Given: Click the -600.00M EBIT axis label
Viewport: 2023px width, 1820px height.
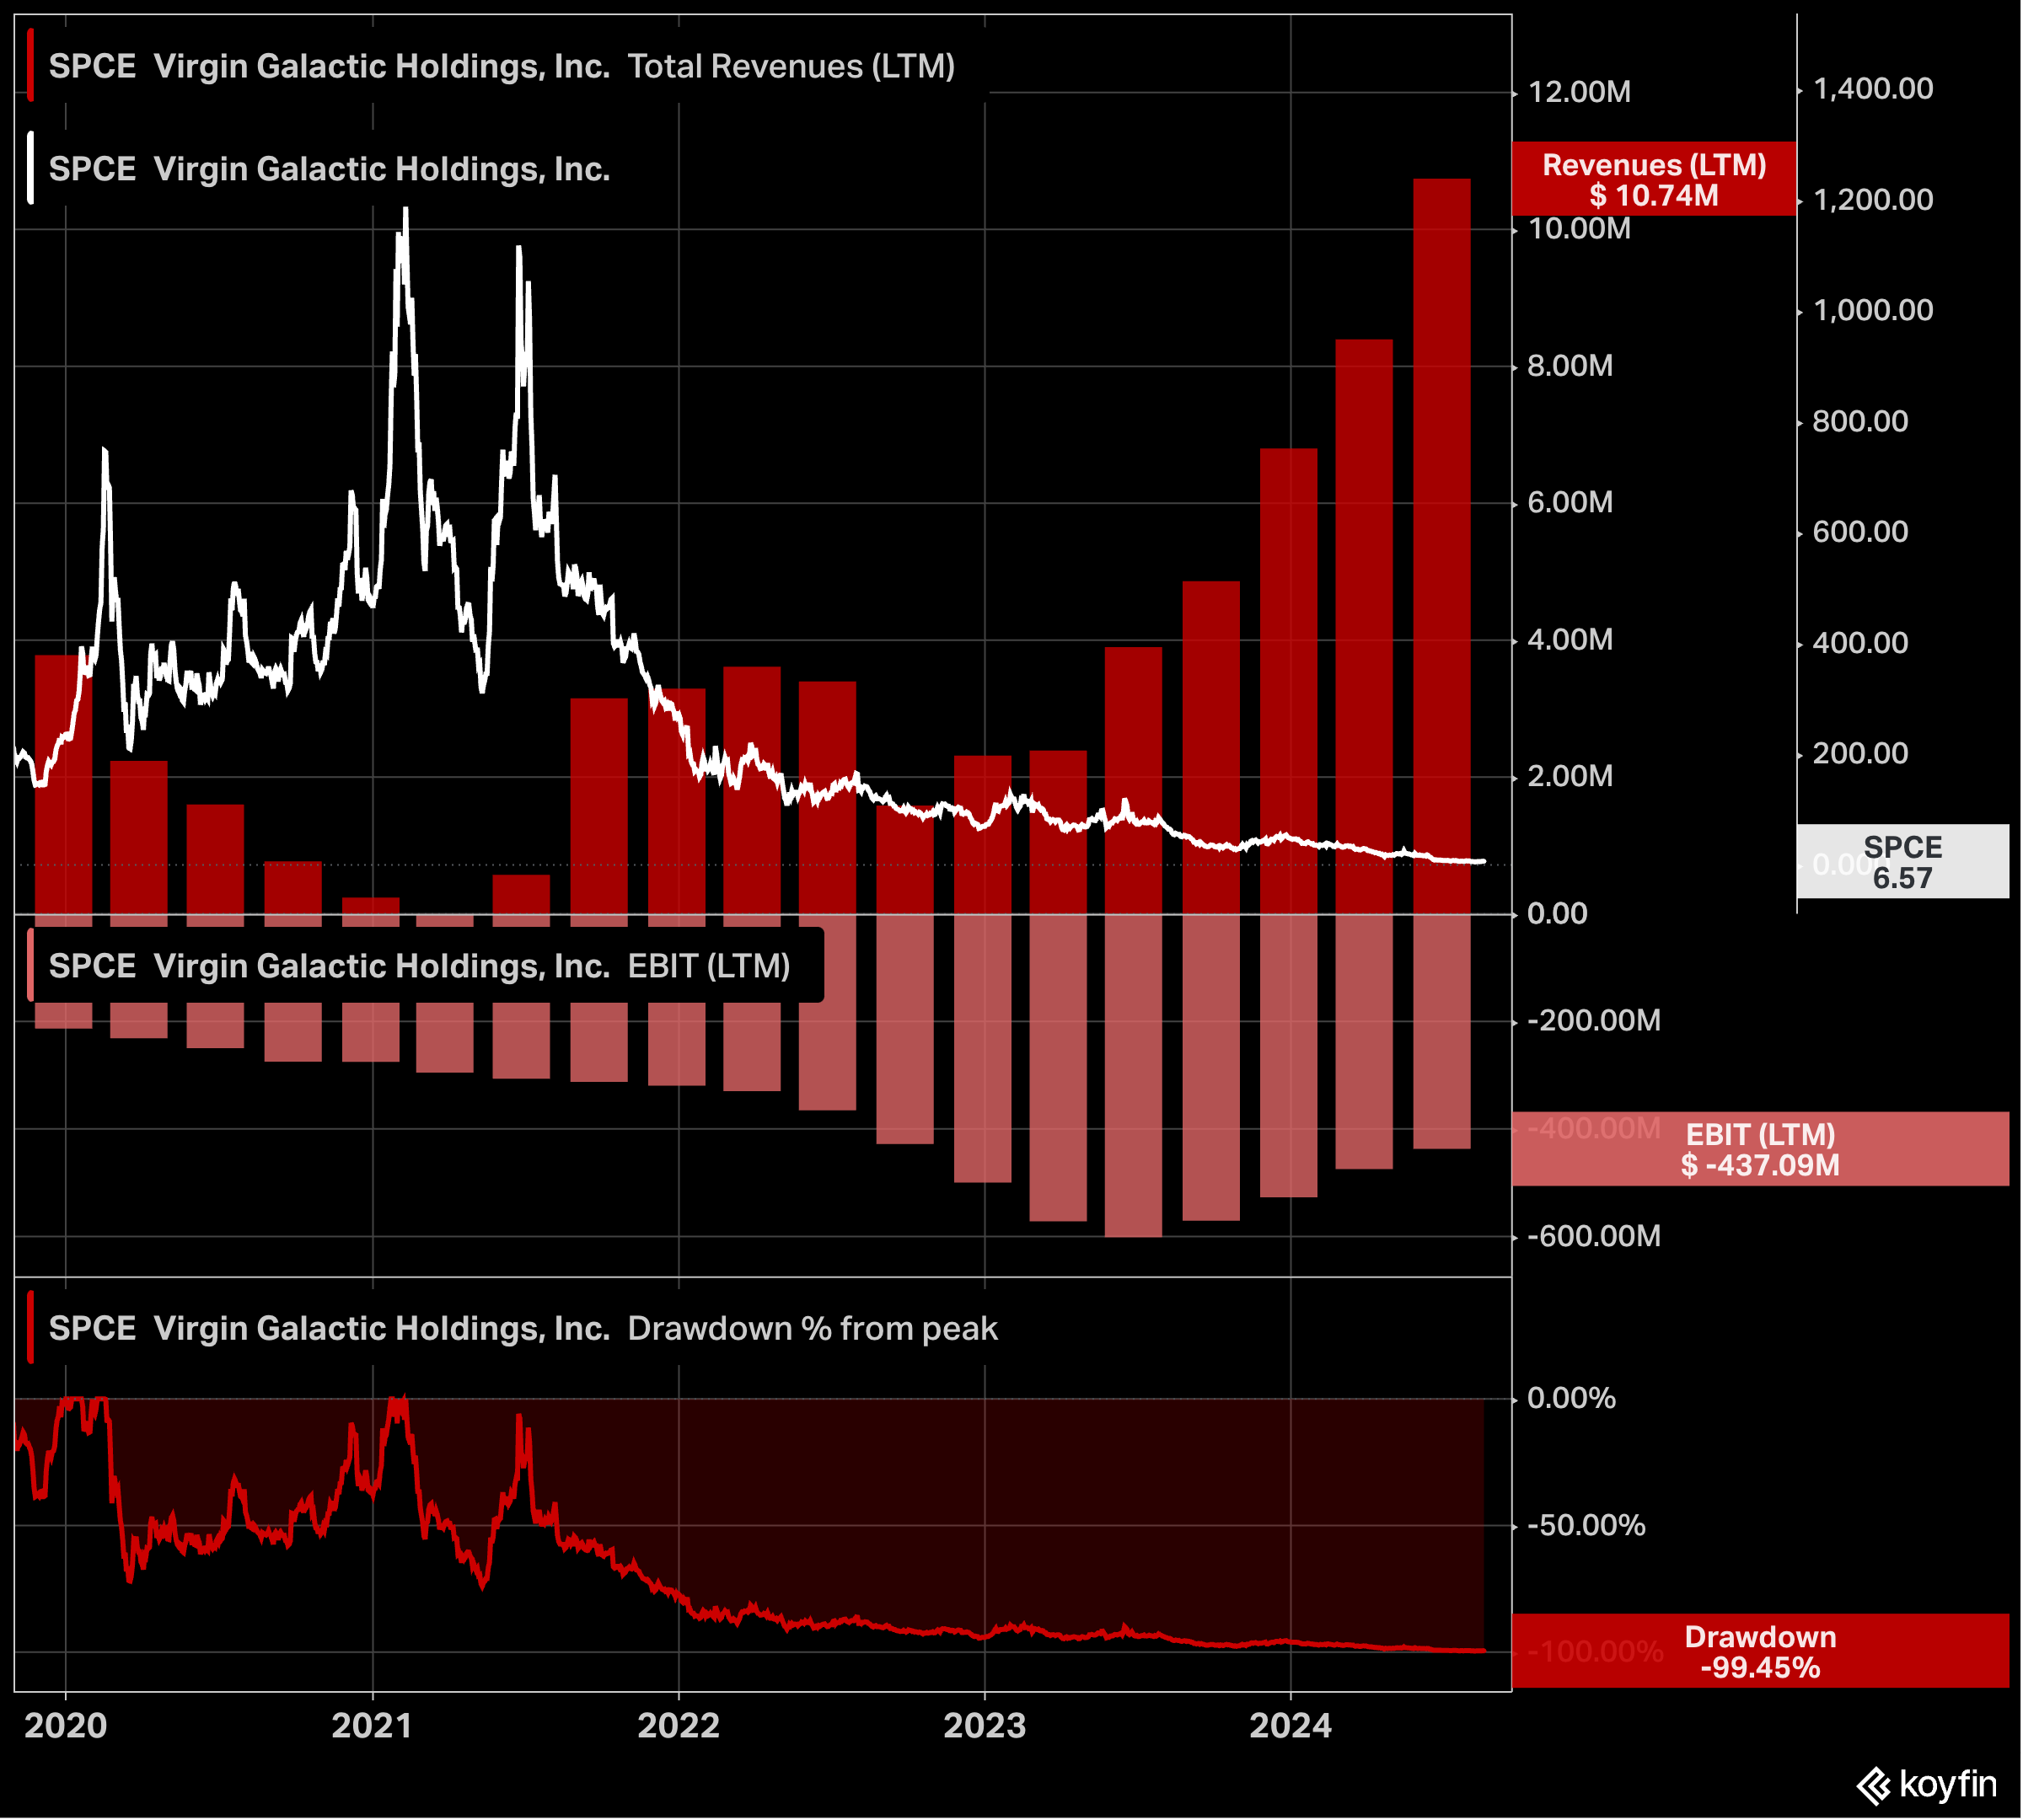Looking at the screenshot, I should (x=1594, y=1237).
